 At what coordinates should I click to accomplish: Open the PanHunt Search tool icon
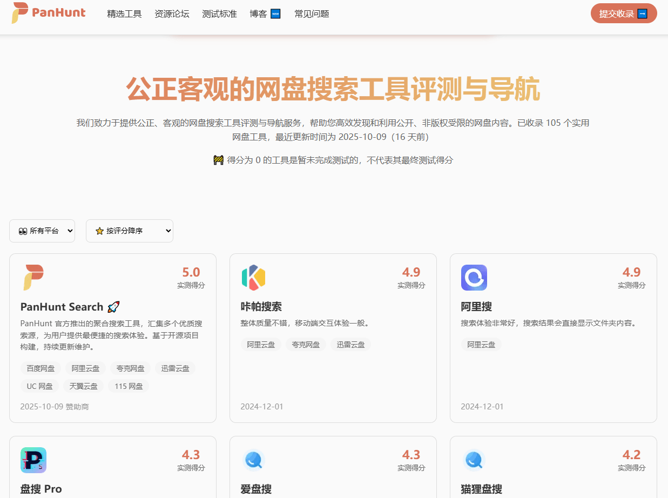click(35, 278)
